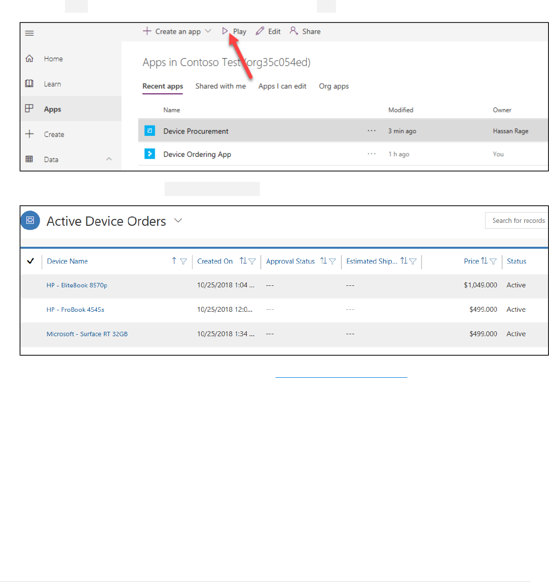
Task: Click the Estimated Ship sort arrows icon
Action: [x=403, y=260]
